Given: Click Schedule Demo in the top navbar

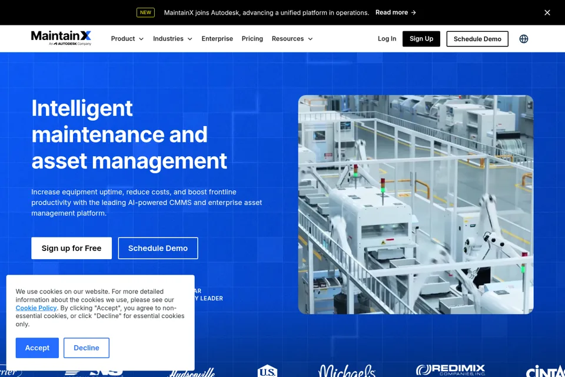Looking at the screenshot, I should coord(477,39).
